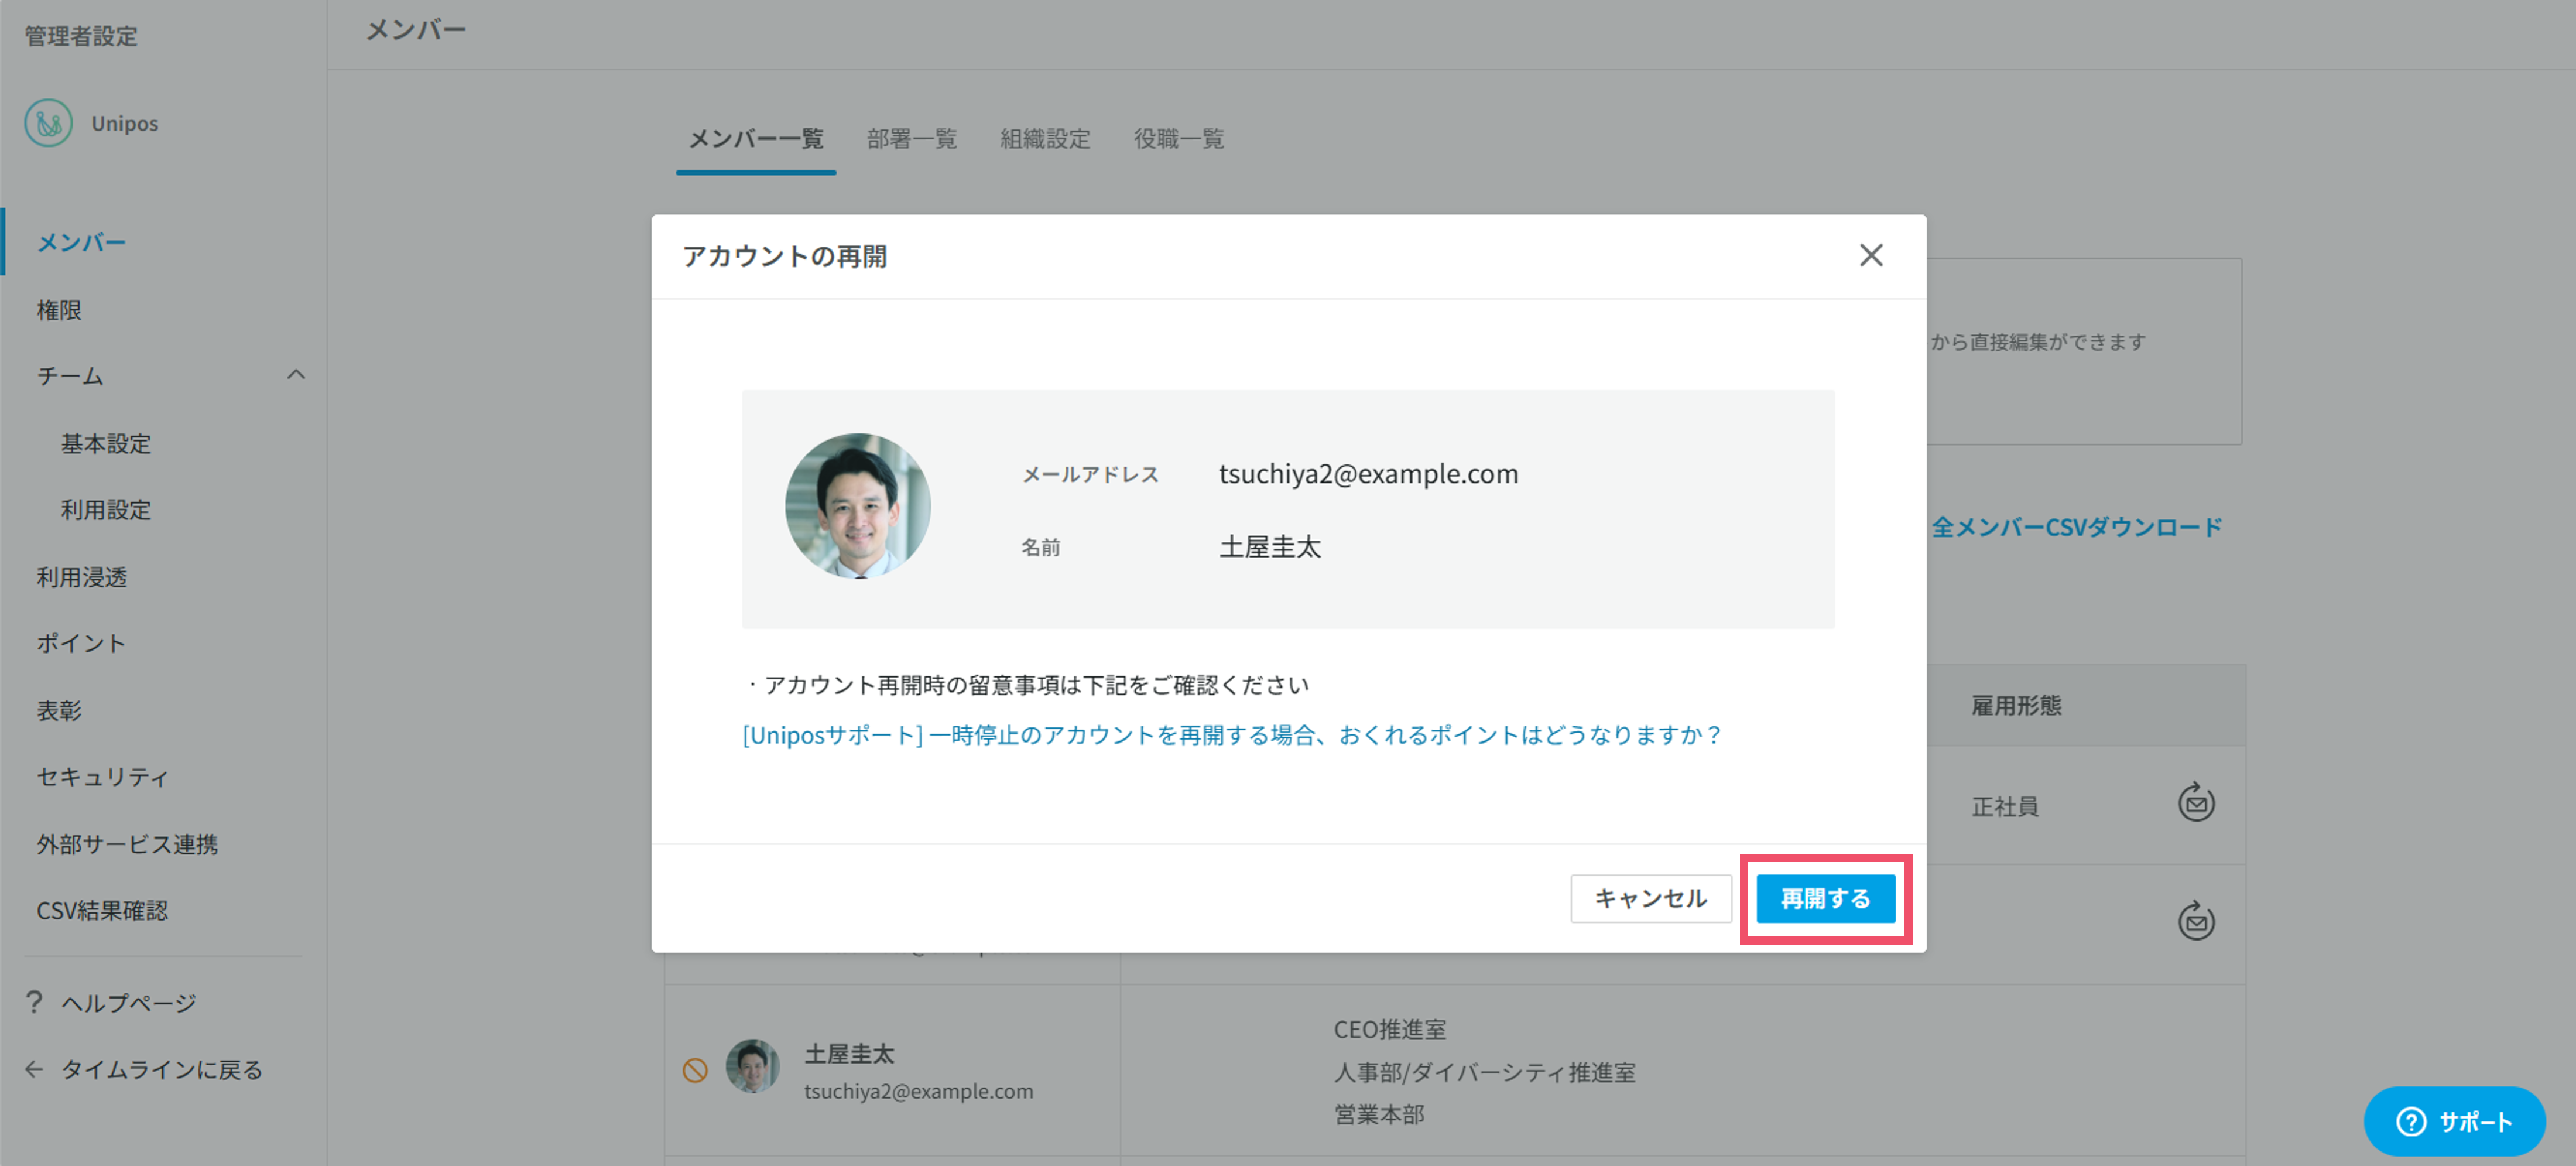This screenshot has height=1166, width=2576.
Task: Select 基本設定 under チーム
Action: (106, 443)
